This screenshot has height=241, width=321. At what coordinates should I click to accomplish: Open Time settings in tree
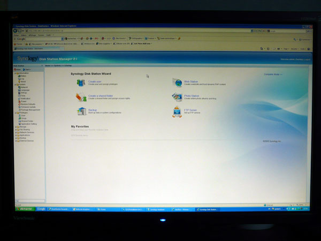click(x=22, y=96)
